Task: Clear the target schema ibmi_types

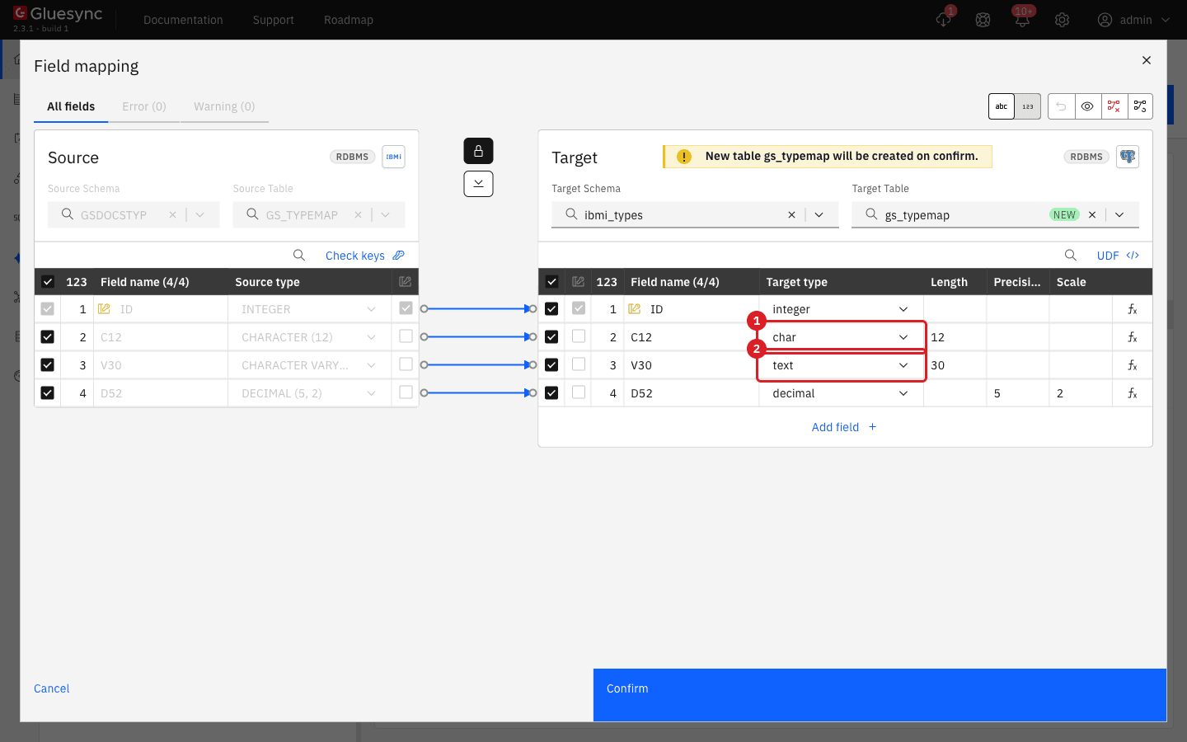Action: [x=791, y=214]
